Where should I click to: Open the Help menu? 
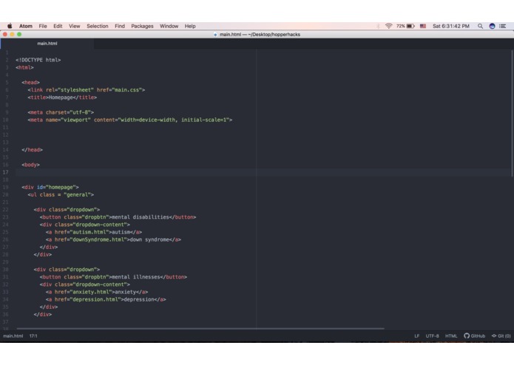pos(190,26)
